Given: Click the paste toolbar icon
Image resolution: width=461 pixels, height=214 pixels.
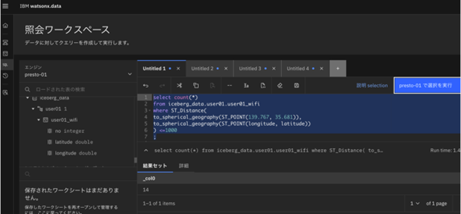Looking at the screenshot, I should 213,86.
